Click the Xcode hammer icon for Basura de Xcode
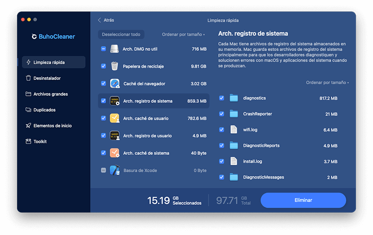Viewport: 373px width, 235px height. pyautogui.click(x=115, y=170)
